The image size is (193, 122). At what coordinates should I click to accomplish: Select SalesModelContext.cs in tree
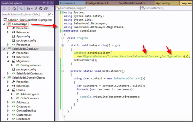pyautogui.click(x=29, y=74)
